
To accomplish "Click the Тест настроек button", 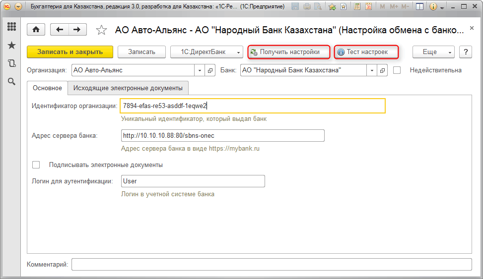I will pos(367,52).
